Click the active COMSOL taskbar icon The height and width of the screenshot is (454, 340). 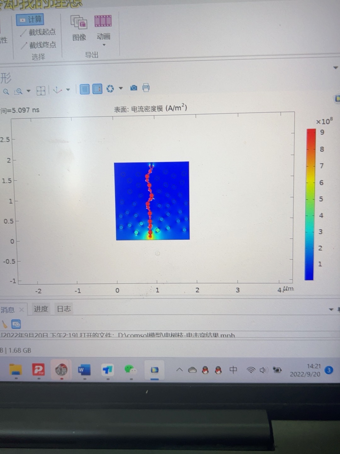click(155, 370)
